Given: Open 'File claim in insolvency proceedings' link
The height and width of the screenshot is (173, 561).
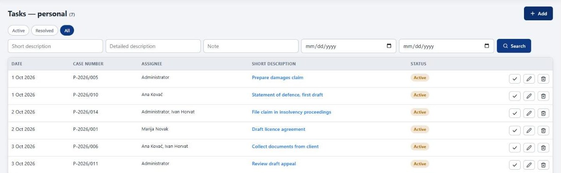Looking at the screenshot, I should pos(292,112).
